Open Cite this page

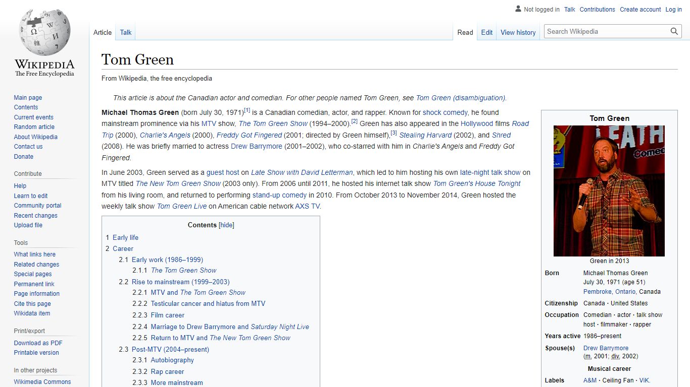tap(32, 304)
